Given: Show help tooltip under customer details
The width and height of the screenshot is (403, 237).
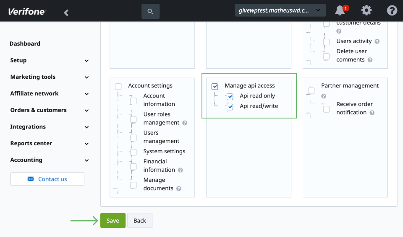Looking at the screenshot, I should tap(339, 31).
